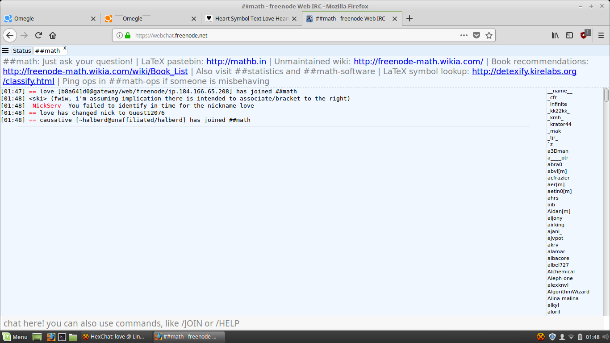Select user acfrazier in nick list
Image resolution: width=610 pixels, height=343 pixels.
pyautogui.click(x=558, y=178)
